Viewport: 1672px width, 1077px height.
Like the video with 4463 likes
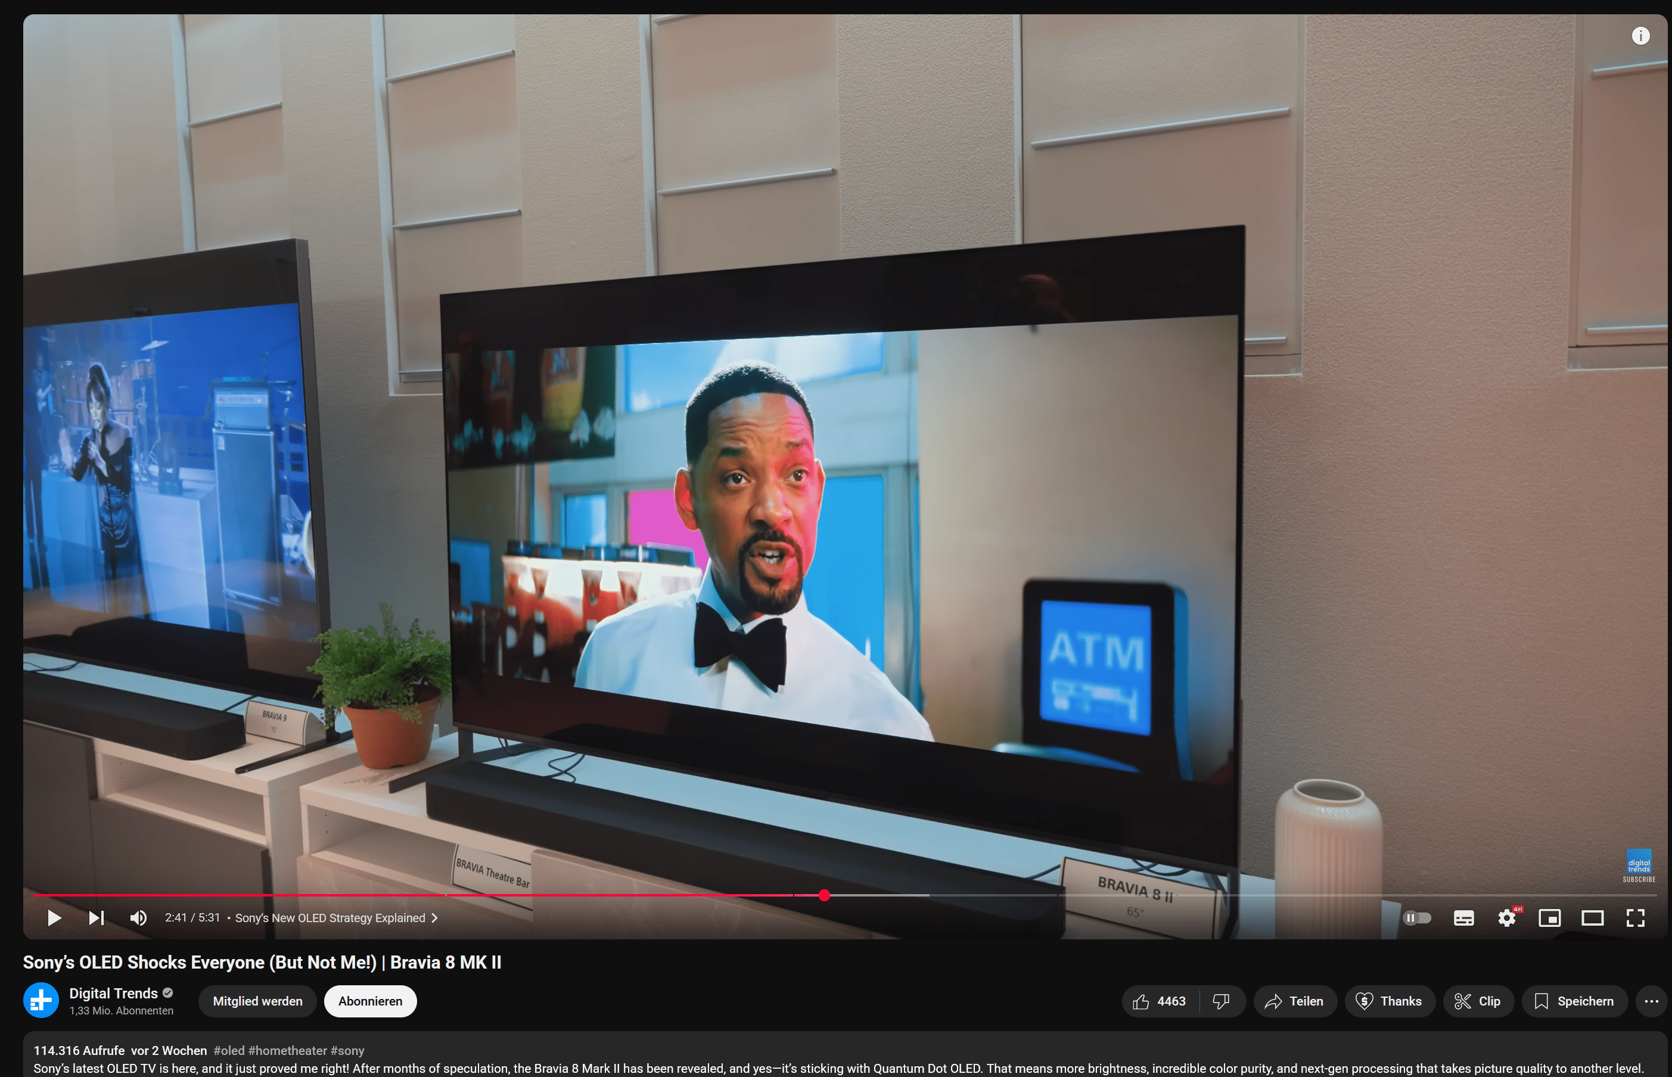(x=1160, y=1001)
